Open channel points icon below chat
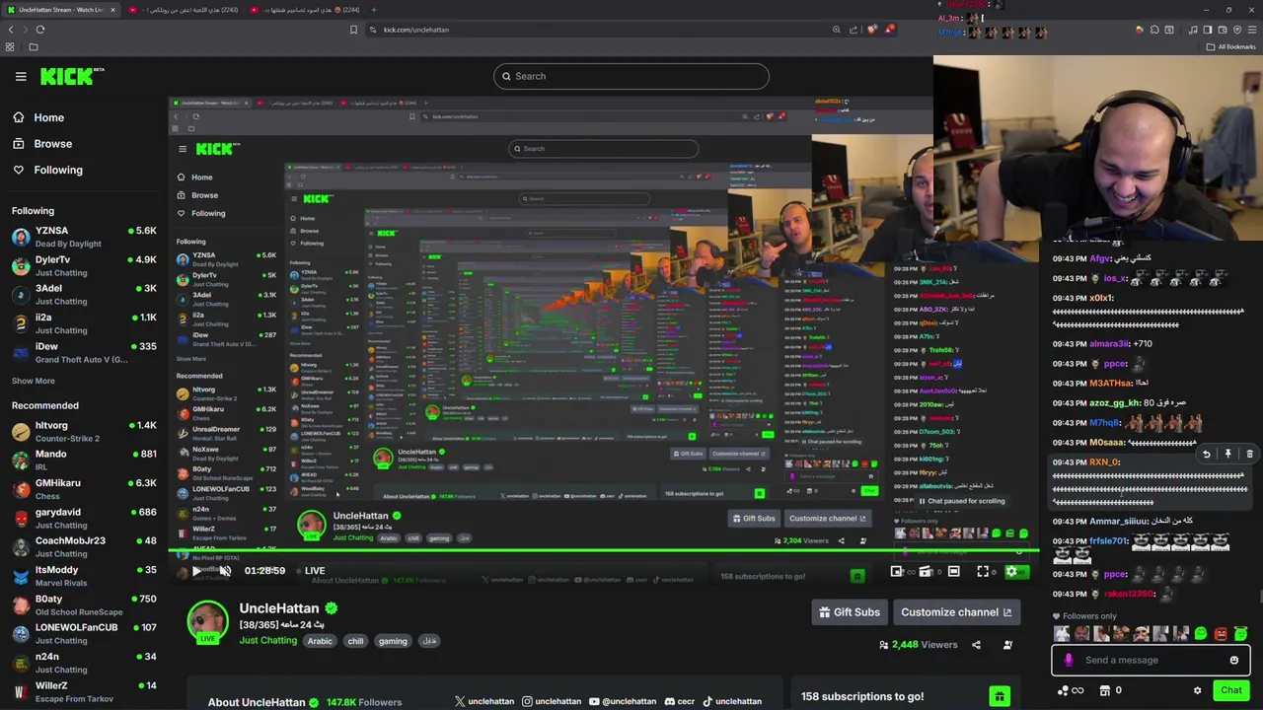The height and width of the screenshot is (710, 1263). click(1070, 690)
